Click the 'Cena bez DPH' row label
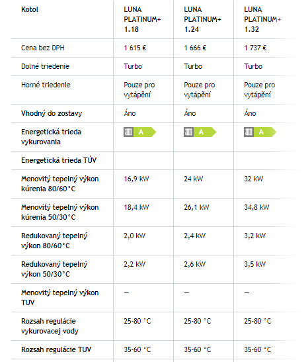Viewport: 308px width, 362px height. pyautogui.click(x=43, y=48)
